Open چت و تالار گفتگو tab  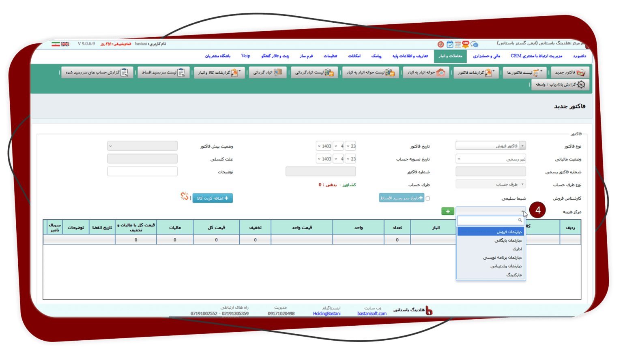(x=275, y=56)
